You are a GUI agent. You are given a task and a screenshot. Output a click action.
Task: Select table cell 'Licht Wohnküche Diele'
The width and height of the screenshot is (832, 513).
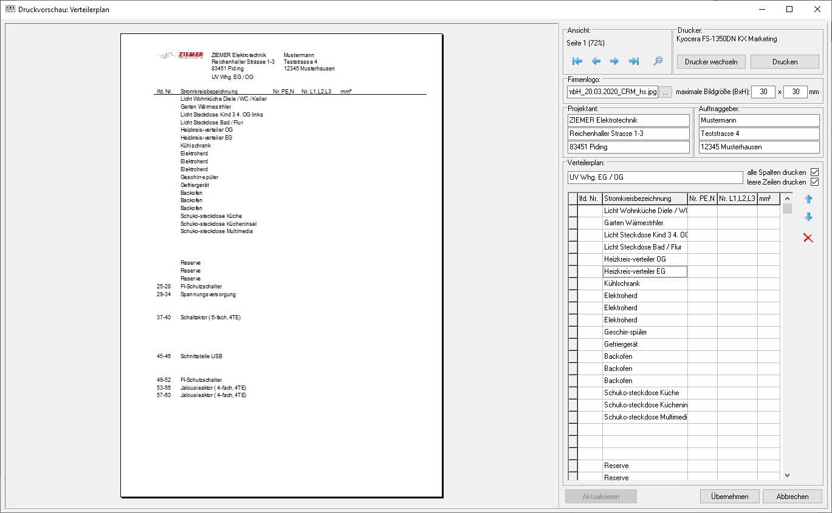click(645, 211)
